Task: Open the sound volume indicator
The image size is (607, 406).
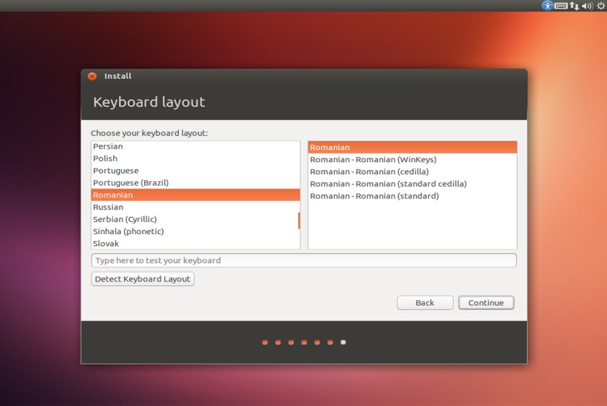Action: (587, 5)
